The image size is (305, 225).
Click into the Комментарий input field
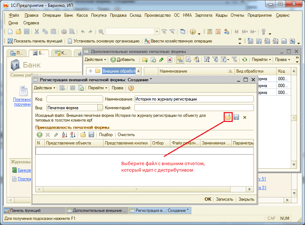tap(194, 108)
